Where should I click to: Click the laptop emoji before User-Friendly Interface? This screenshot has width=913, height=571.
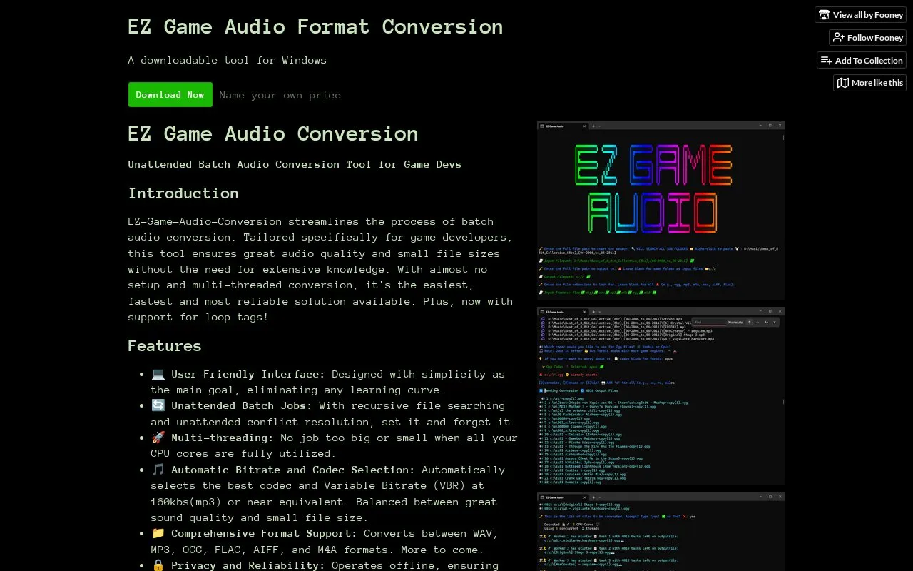click(x=158, y=374)
